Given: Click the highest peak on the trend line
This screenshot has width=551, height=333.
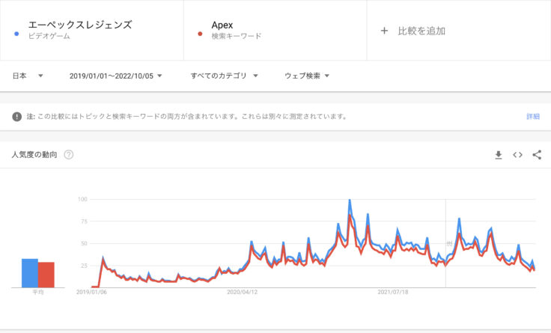Looking at the screenshot, I should click(350, 201).
